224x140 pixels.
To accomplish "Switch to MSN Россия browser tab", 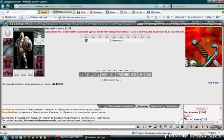I will pos(74,18).
